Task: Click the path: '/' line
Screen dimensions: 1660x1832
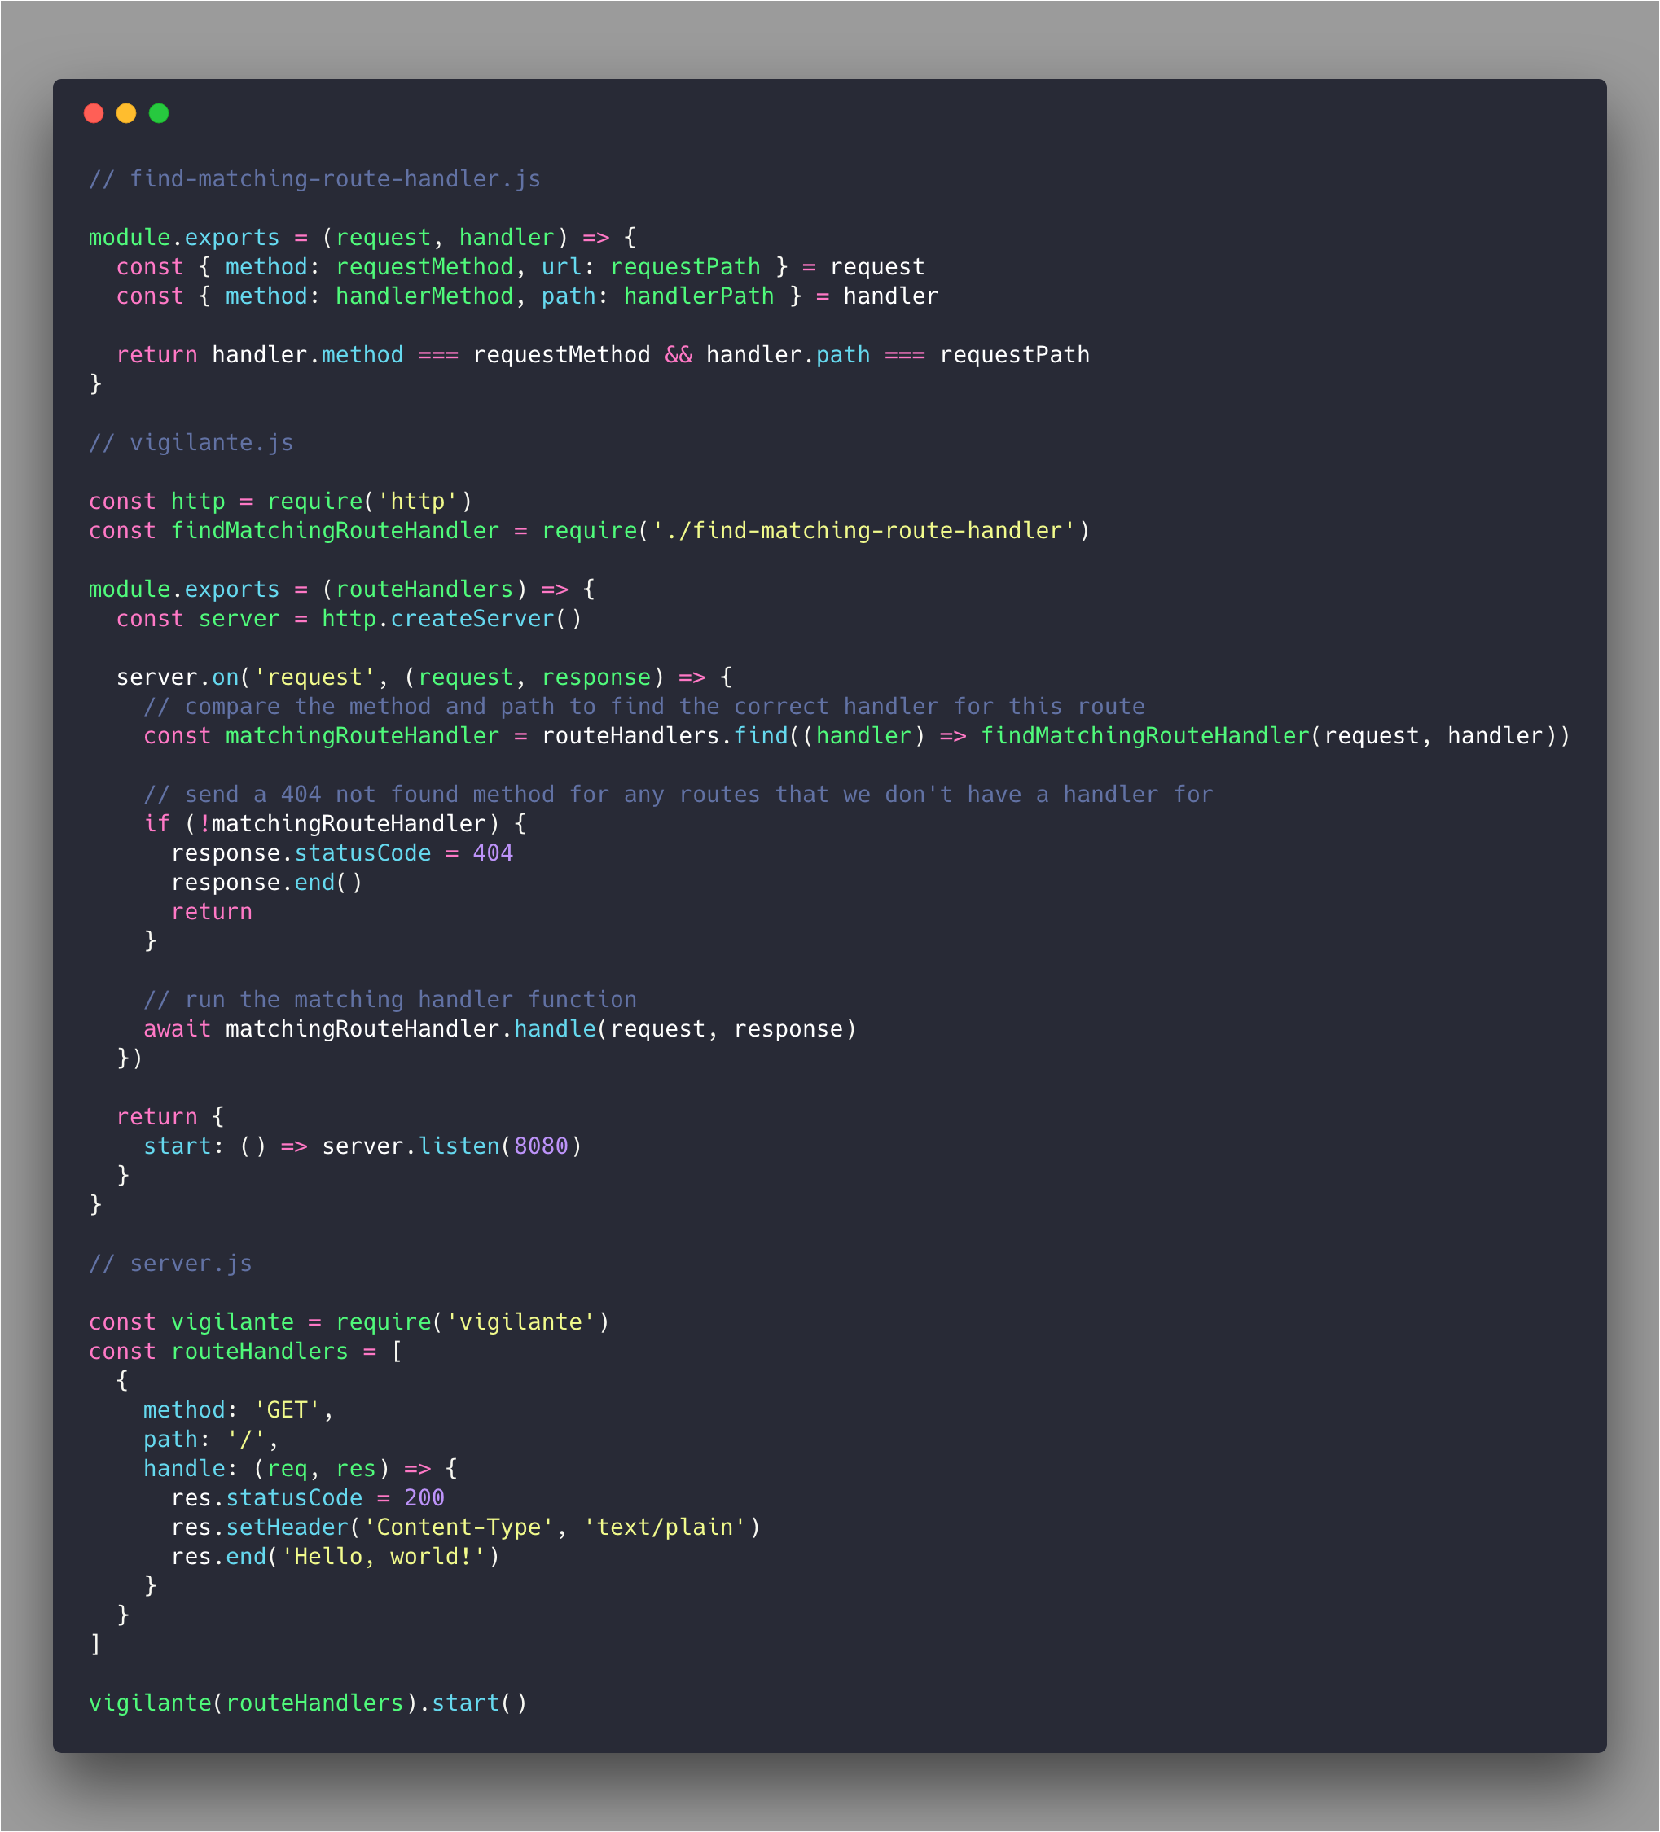Action: click(x=211, y=1440)
